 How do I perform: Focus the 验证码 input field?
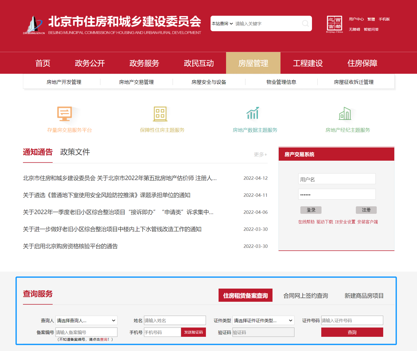(x=263, y=332)
